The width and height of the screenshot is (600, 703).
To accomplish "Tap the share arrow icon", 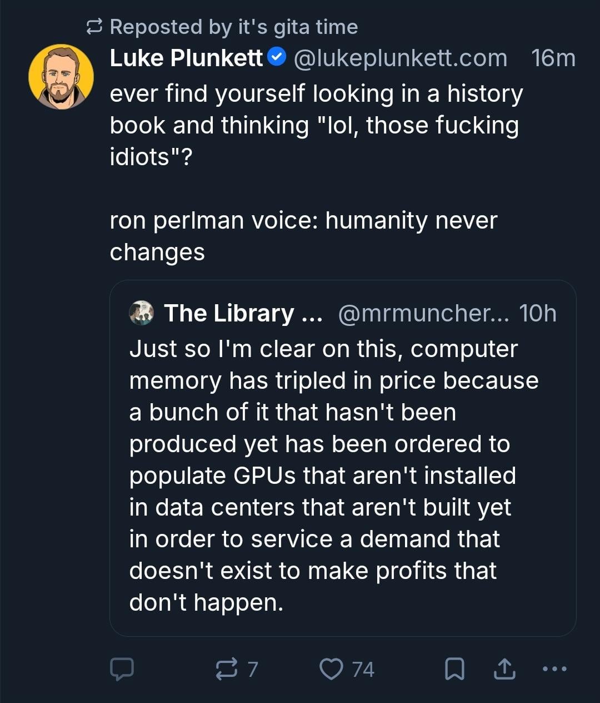I will (504, 669).
